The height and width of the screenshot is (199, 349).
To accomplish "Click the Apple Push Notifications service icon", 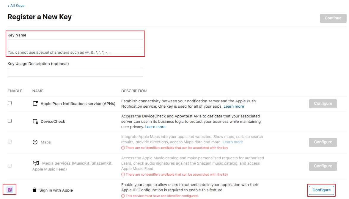I will [x=35, y=104].
